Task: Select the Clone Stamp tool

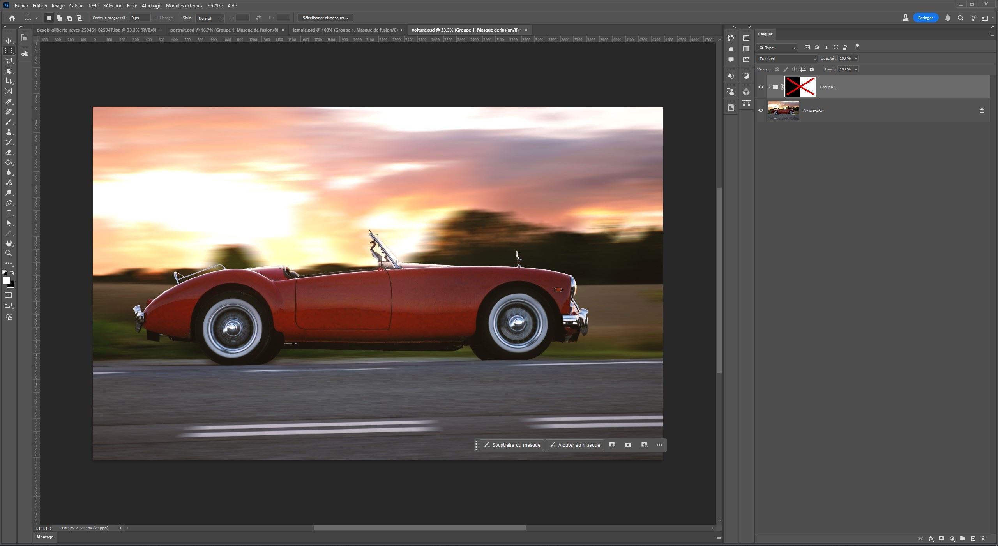Action: (x=9, y=132)
